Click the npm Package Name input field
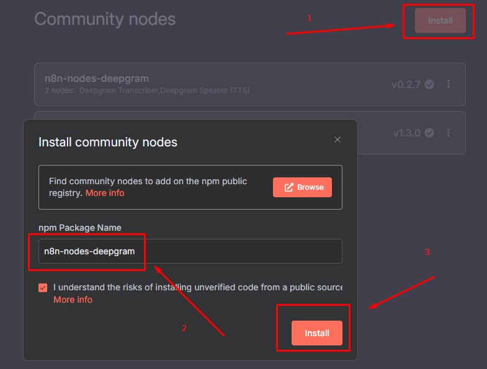This screenshot has width=487, height=369. [x=190, y=251]
